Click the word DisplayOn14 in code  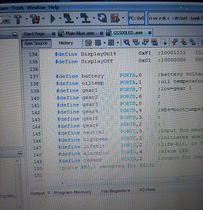pos(98,54)
